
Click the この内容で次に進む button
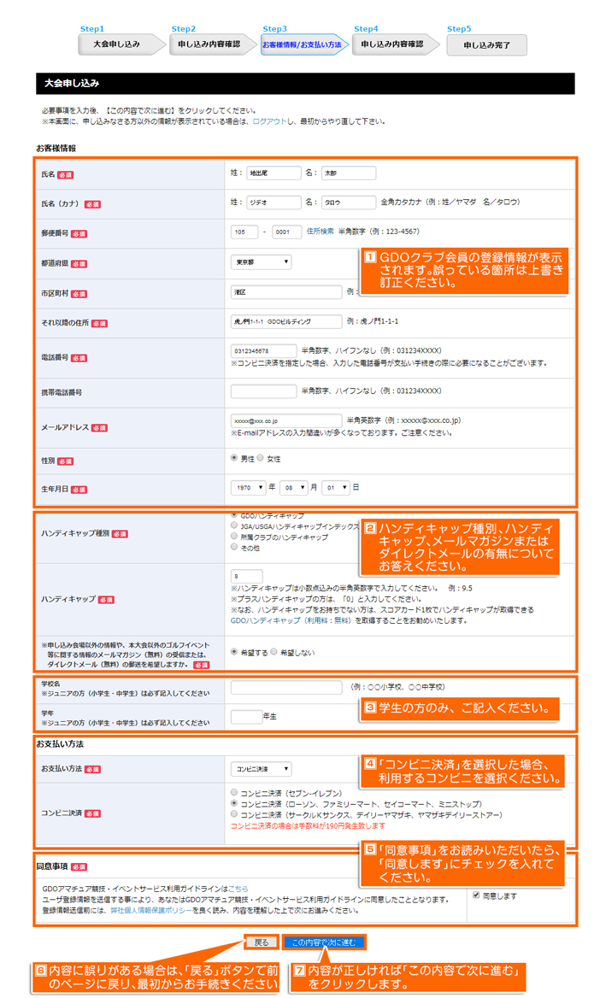click(x=324, y=942)
